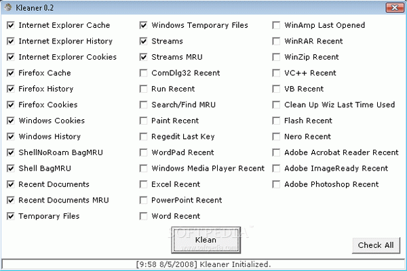The height and width of the screenshot is (271, 407).
Task: Click the Klean button
Action: click(x=206, y=240)
